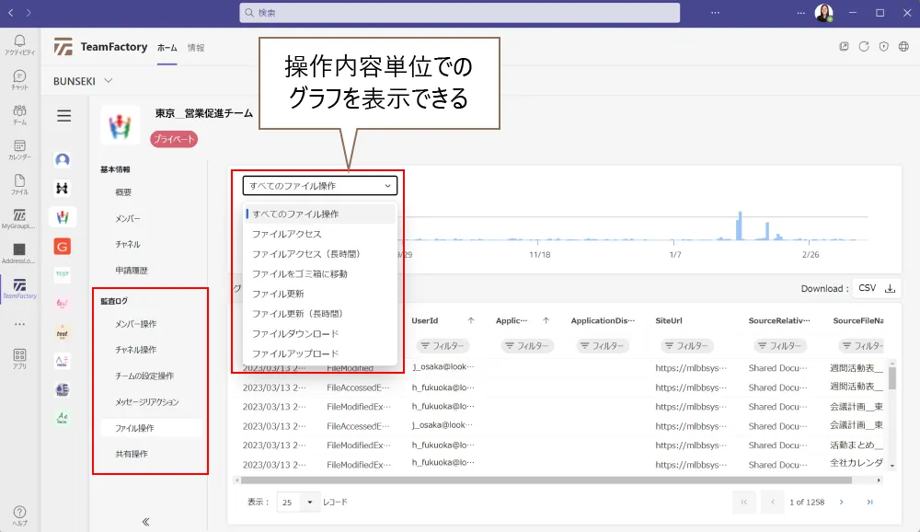The height and width of the screenshot is (532, 920).
Task: Click the TeamFactory app icon in sidebar
Action: (x=19, y=289)
